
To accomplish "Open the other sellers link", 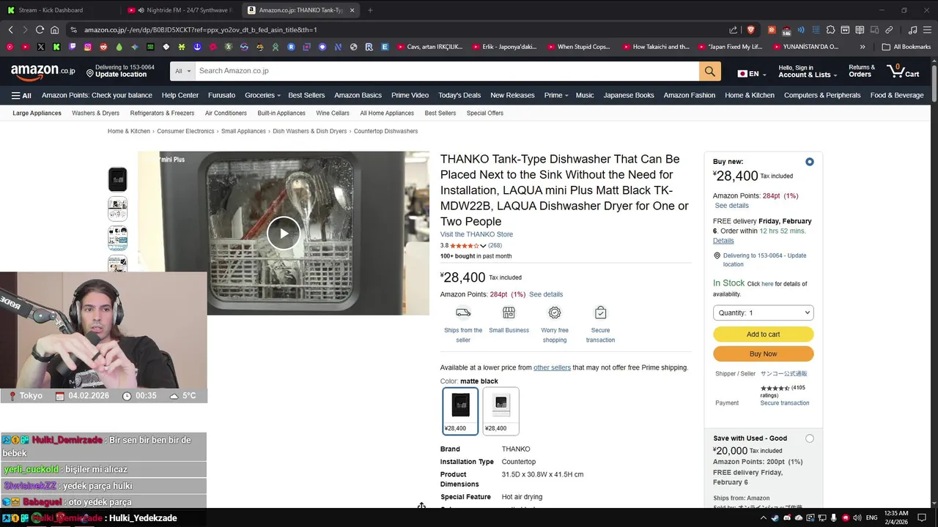I will click(x=552, y=367).
